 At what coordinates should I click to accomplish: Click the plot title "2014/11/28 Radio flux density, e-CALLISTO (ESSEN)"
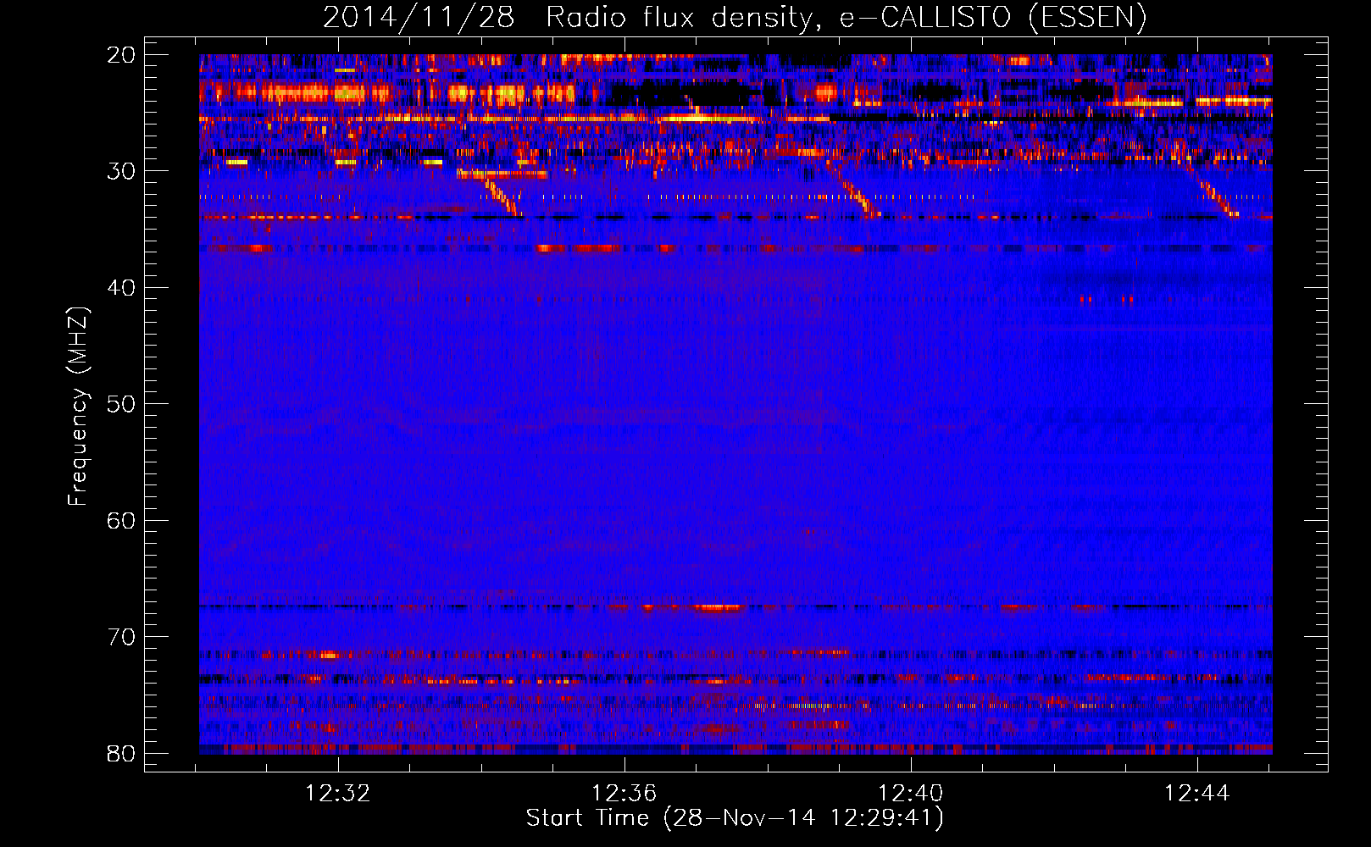[x=735, y=18]
